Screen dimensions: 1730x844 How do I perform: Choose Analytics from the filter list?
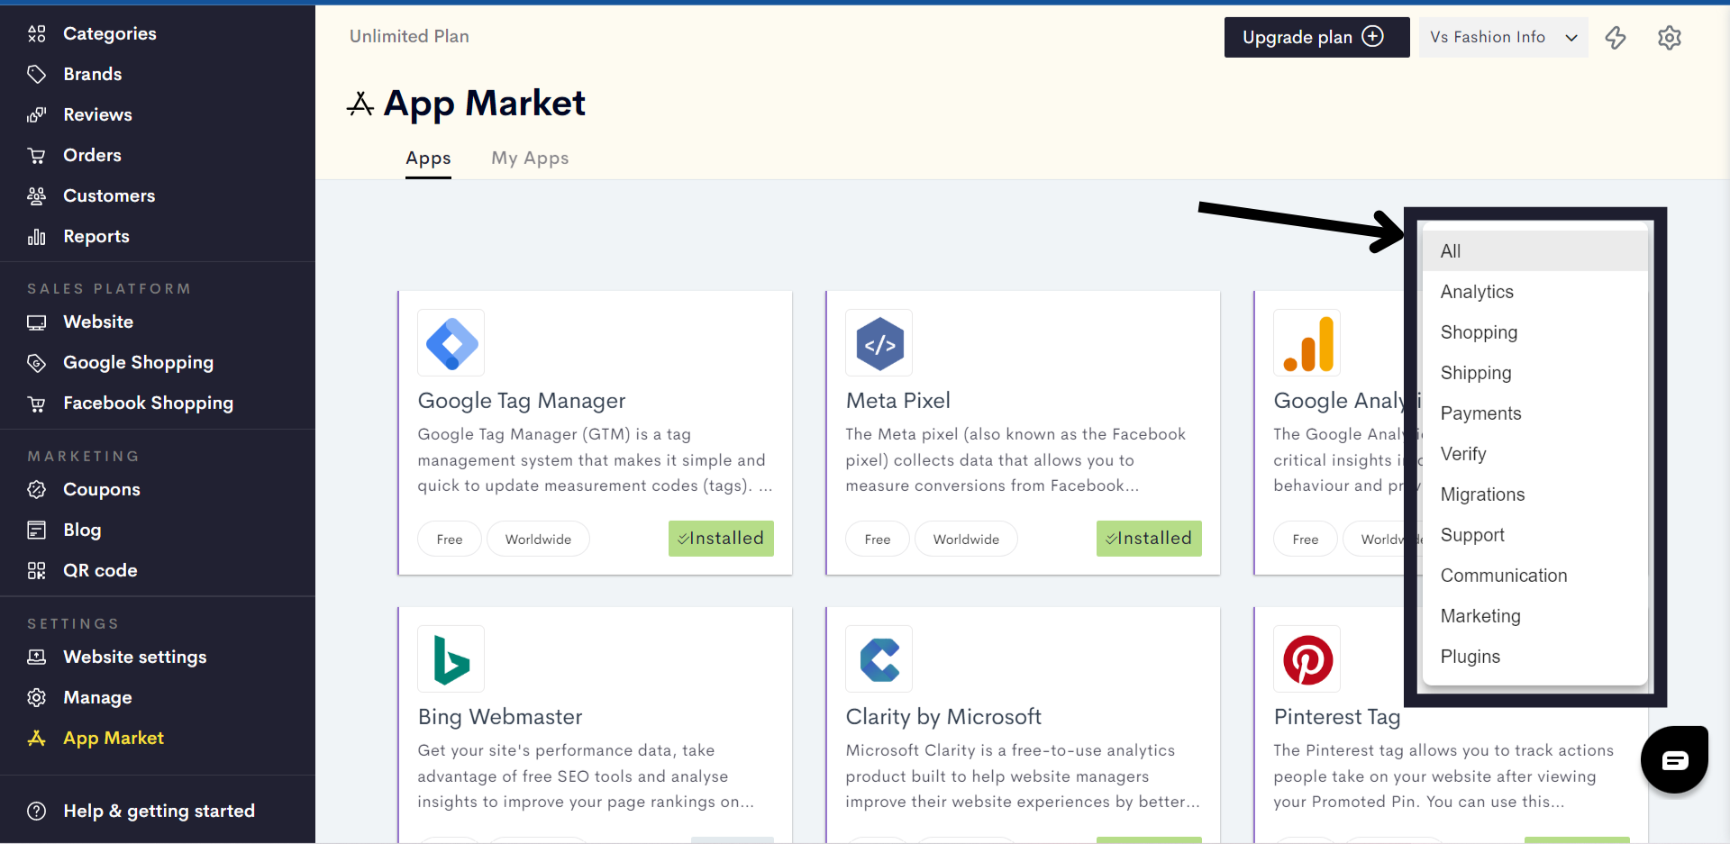(1535, 292)
